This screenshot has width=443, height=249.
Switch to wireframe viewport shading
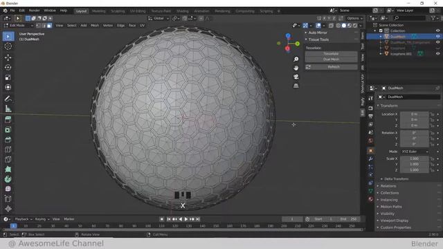pyautogui.click(x=338, y=26)
